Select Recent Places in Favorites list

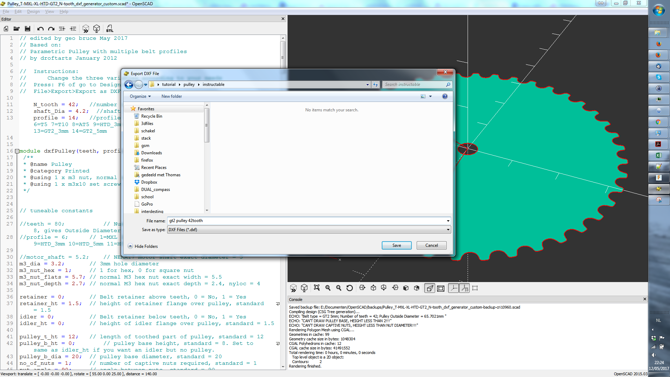154,168
